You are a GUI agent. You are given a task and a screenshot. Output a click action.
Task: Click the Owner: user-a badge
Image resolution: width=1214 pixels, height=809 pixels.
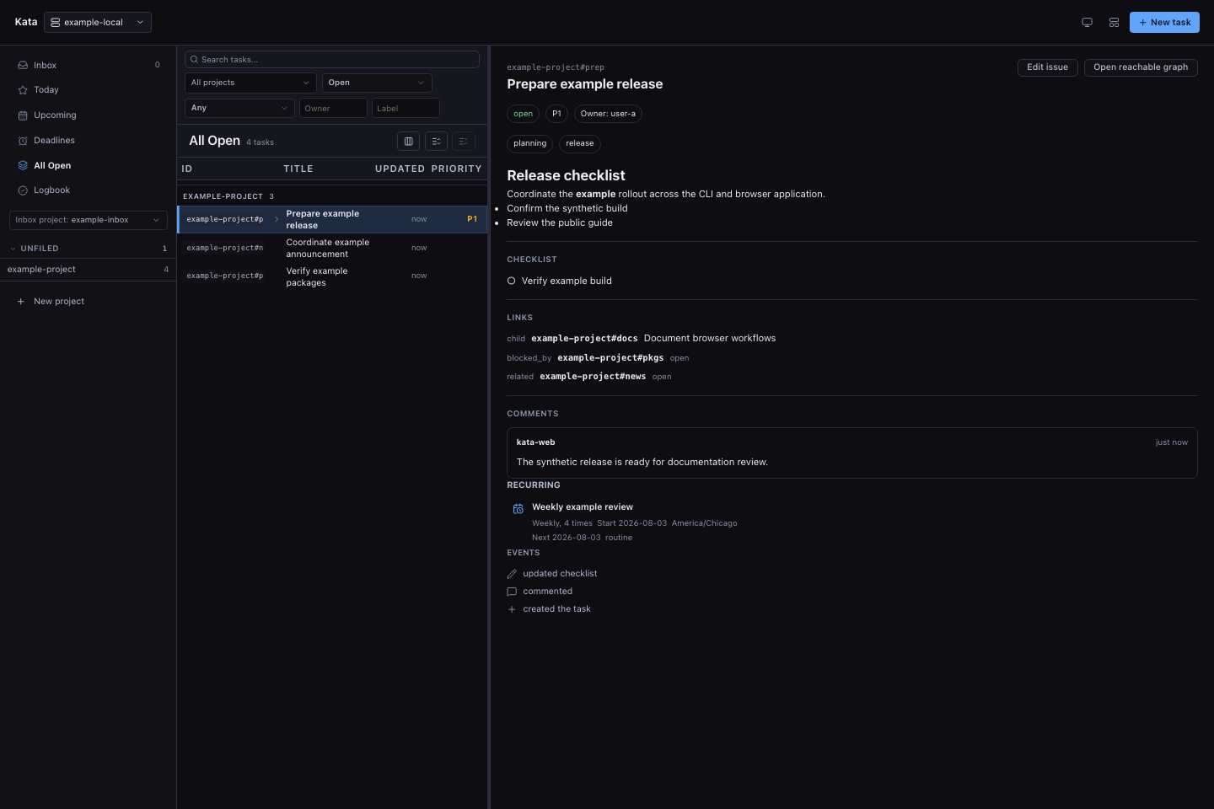pyautogui.click(x=608, y=114)
